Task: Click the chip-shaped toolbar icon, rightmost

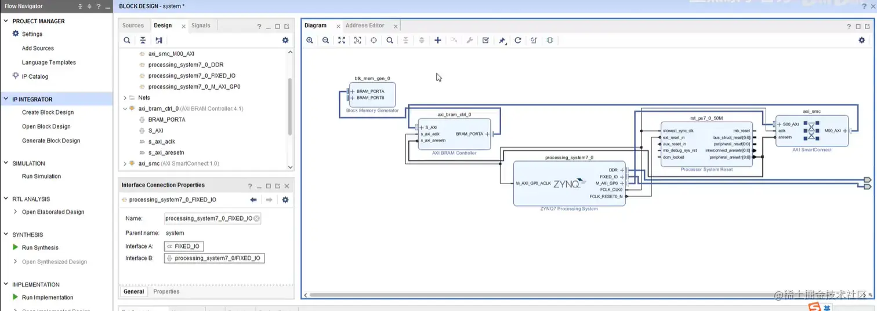Action: [550, 41]
